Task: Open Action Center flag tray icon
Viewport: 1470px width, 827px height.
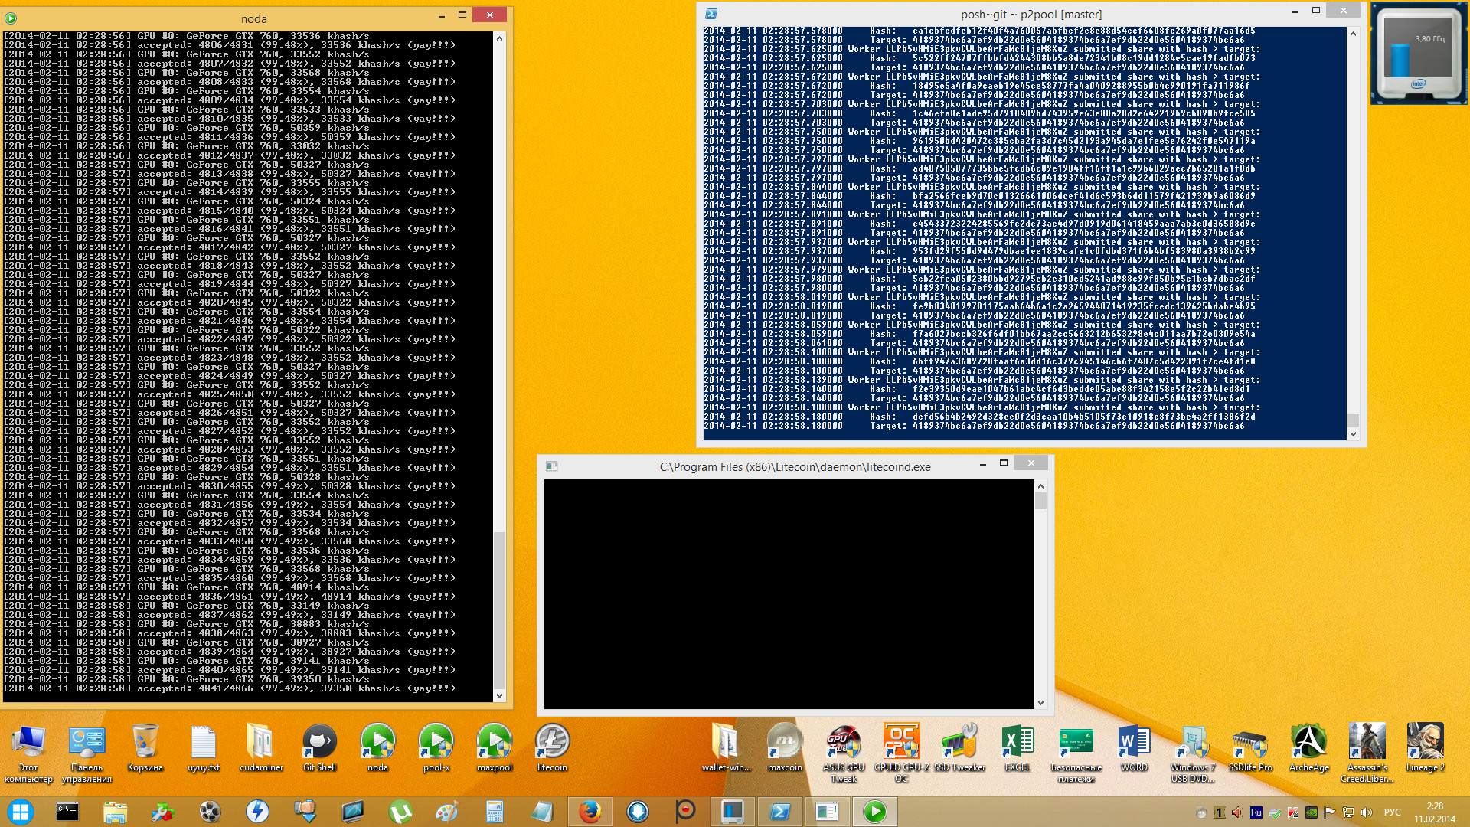Action: click(1330, 812)
